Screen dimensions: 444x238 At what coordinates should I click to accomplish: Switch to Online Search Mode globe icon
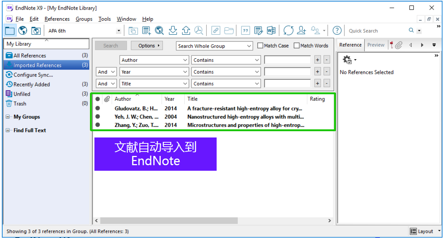click(x=23, y=31)
